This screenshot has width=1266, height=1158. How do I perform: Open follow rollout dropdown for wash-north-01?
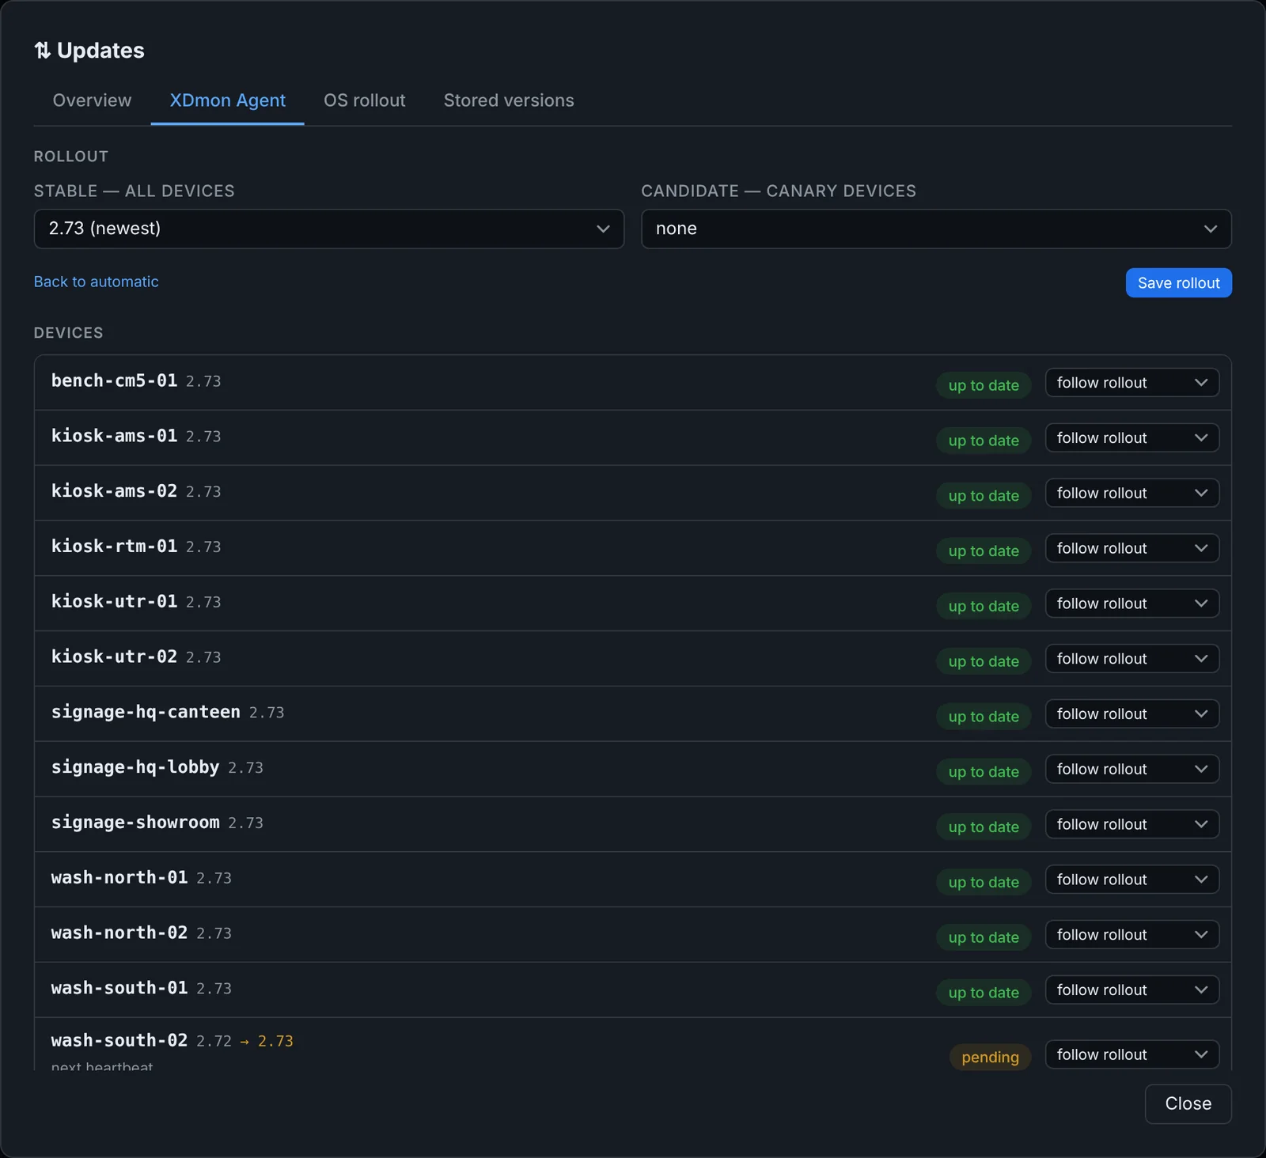coord(1131,880)
